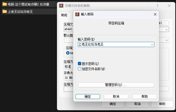Select folder name 上老王论坛当老王 in file list
176x112 pixels.
pos(20,11)
